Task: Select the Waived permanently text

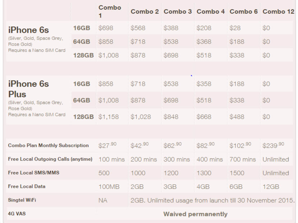Action: [x=195, y=214]
